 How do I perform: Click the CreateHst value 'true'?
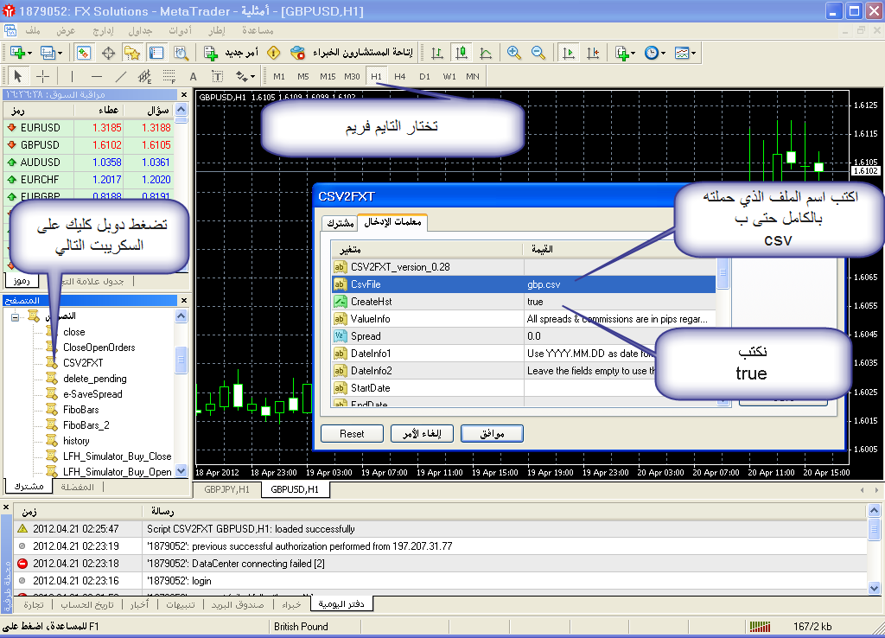tap(620, 302)
